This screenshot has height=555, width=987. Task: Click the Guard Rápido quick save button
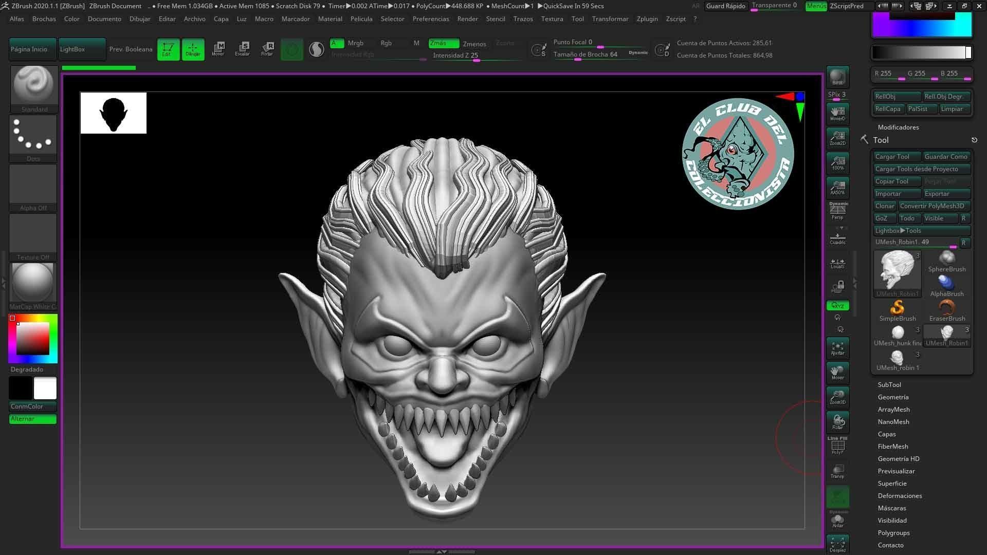(x=725, y=6)
